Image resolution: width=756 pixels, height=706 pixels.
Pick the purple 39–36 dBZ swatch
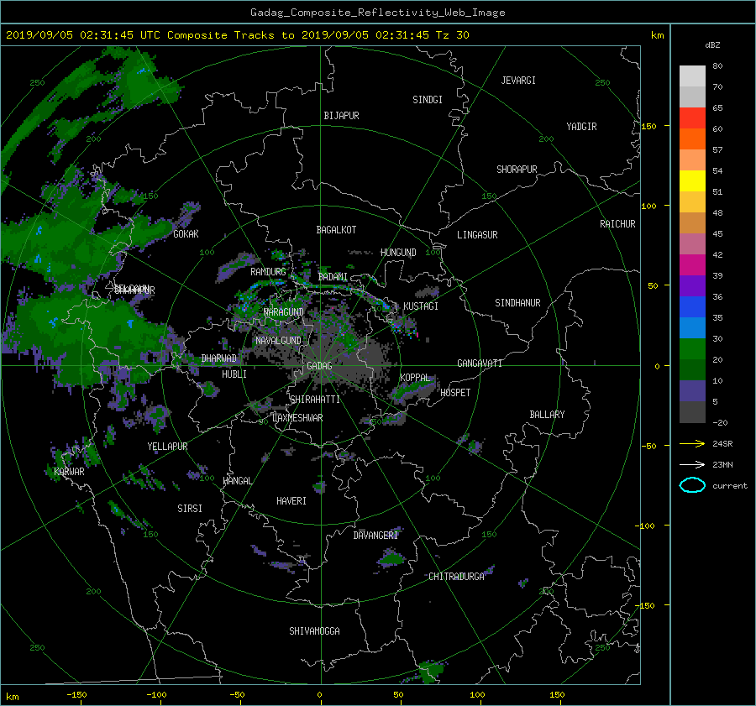[x=692, y=285]
